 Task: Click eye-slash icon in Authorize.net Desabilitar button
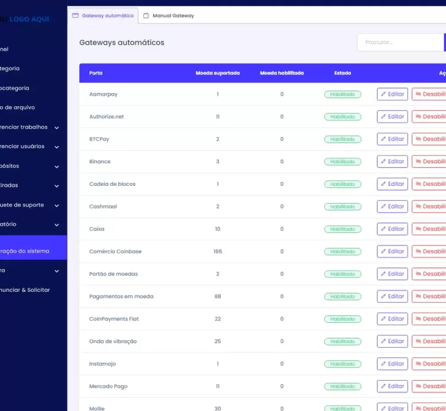[419, 117]
